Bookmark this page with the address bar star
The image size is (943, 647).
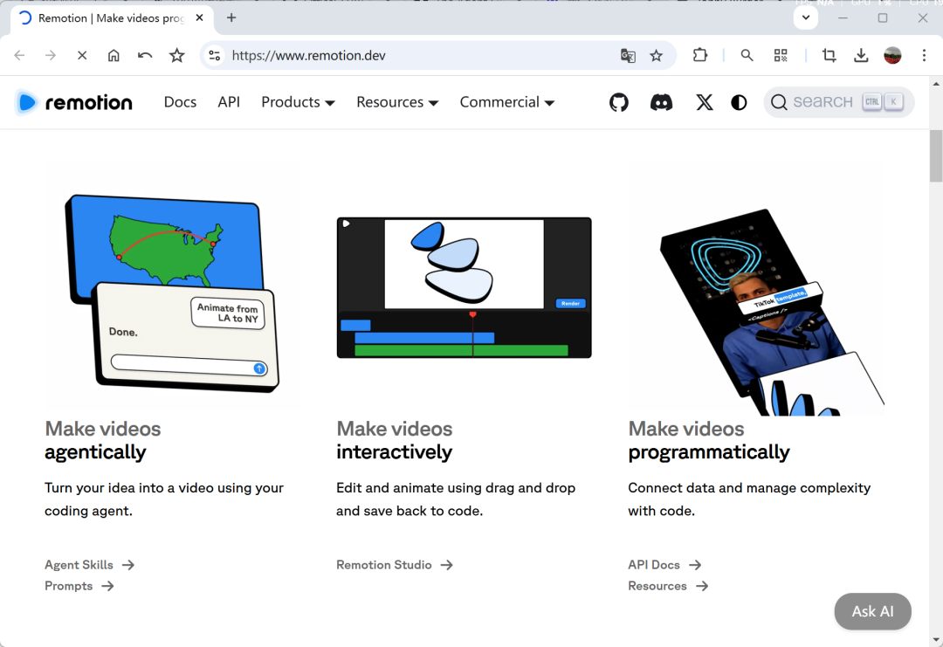[656, 56]
